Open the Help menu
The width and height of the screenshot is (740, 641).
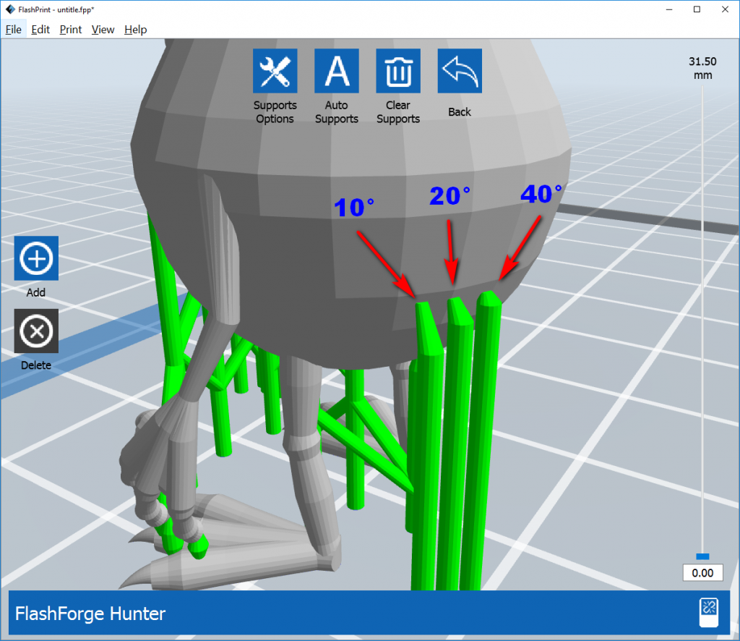[x=135, y=29]
